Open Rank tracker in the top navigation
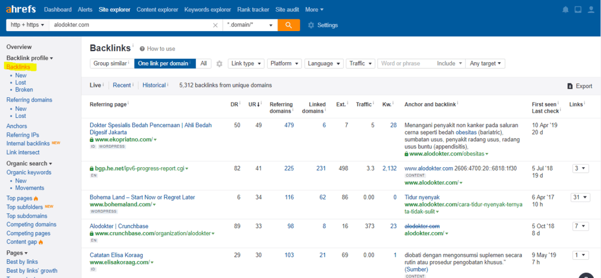 click(x=253, y=9)
